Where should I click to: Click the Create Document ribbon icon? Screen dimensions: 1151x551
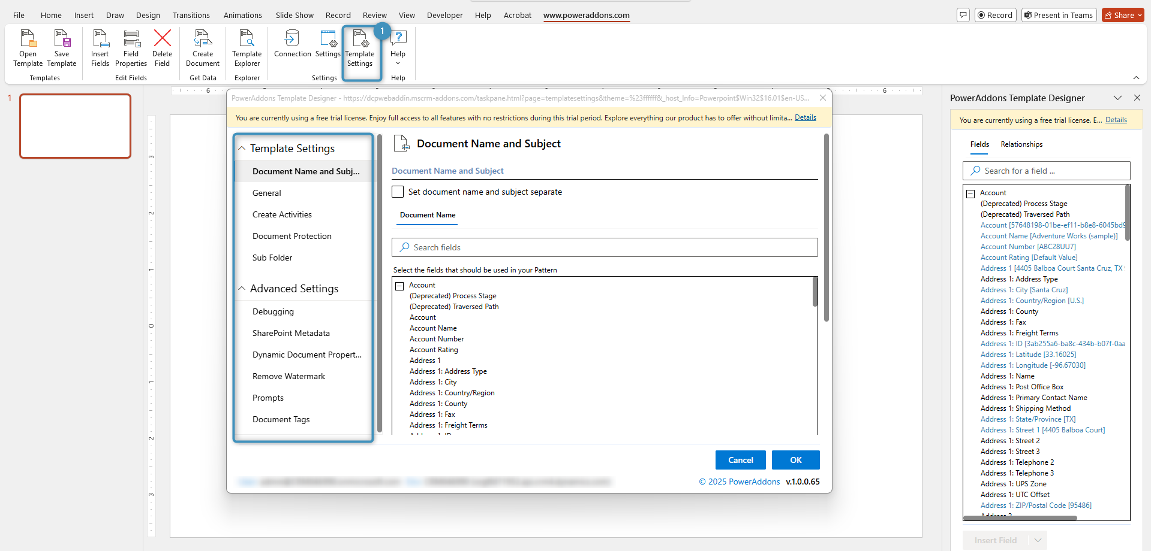coord(203,48)
